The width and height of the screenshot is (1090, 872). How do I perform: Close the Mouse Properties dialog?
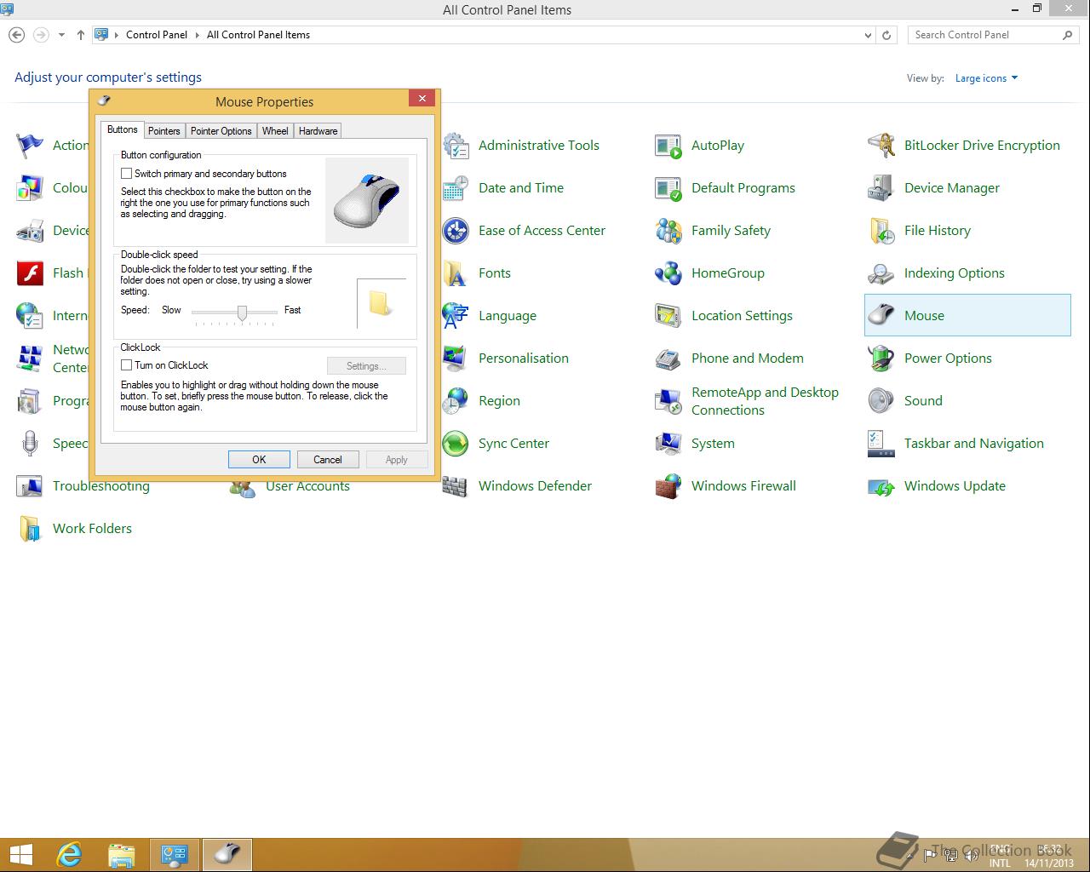point(422,99)
